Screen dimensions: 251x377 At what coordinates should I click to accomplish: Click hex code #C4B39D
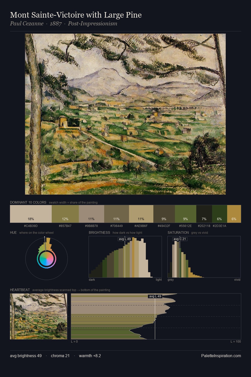[31, 226]
